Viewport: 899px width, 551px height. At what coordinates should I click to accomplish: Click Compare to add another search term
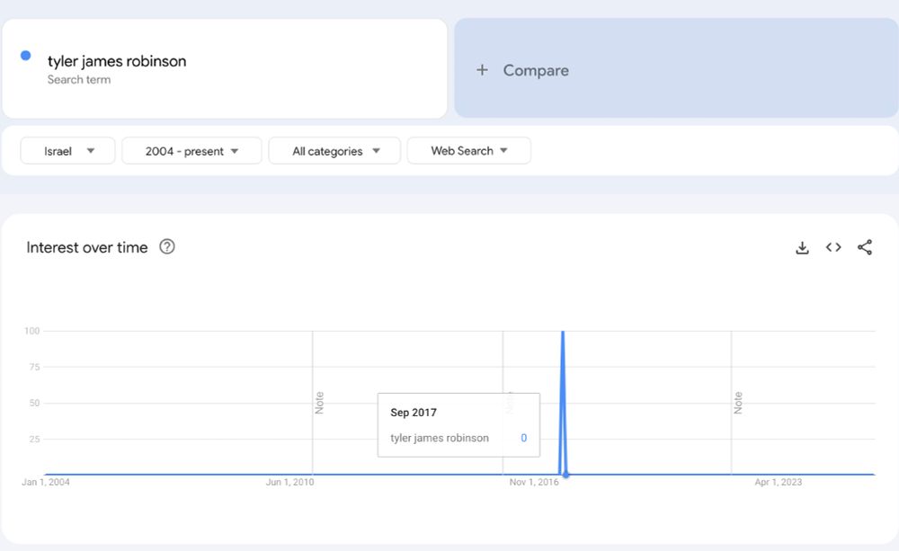click(535, 69)
